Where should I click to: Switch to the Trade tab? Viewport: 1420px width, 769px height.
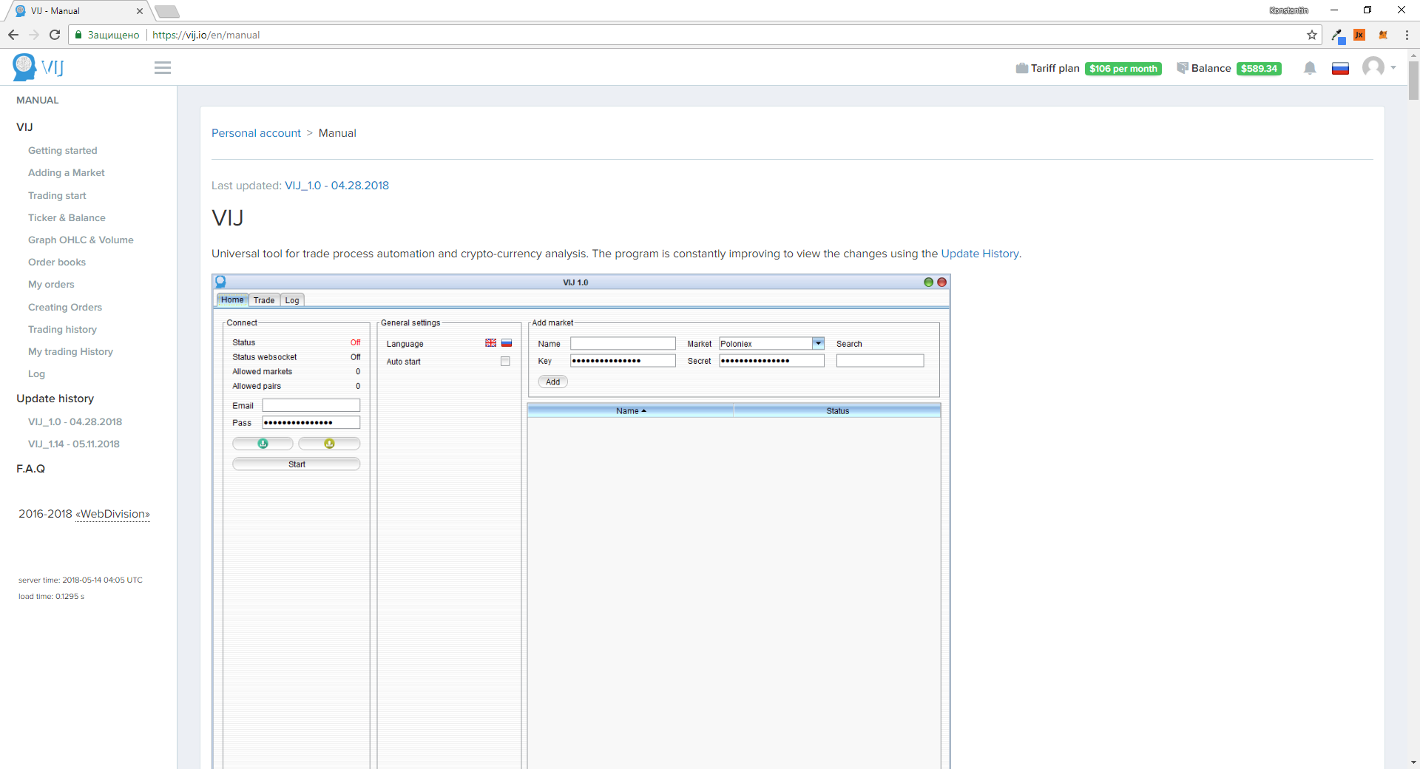[264, 300]
